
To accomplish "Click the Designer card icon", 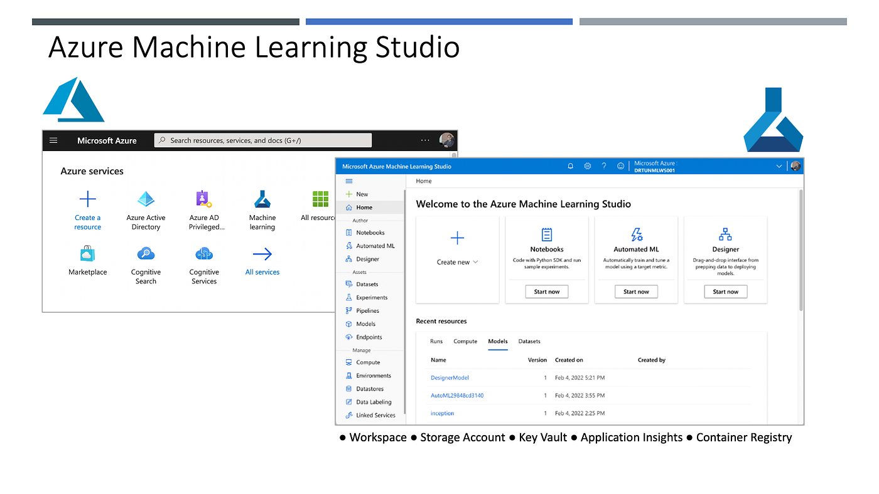I will click(x=725, y=234).
